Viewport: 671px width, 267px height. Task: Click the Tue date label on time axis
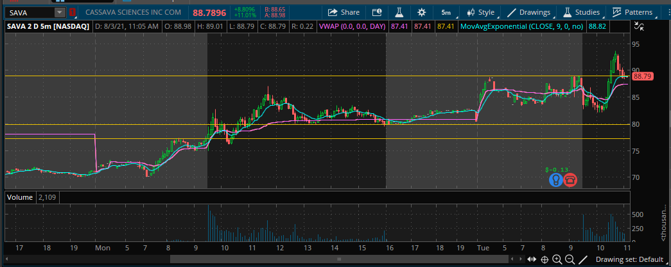(x=484, y=247)
